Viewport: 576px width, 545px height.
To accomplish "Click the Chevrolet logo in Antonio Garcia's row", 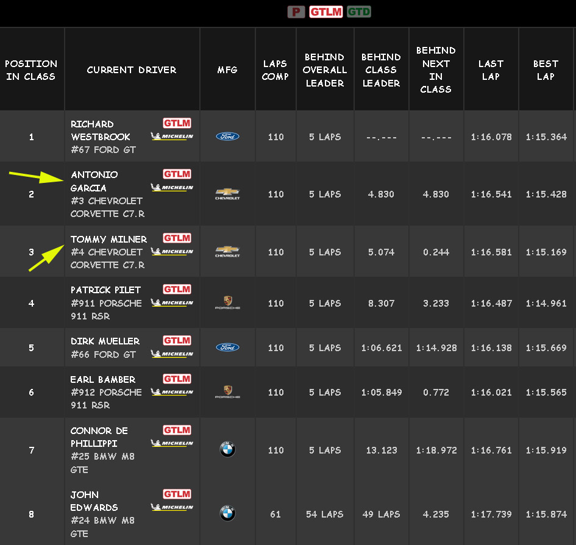I will point(227,193).
